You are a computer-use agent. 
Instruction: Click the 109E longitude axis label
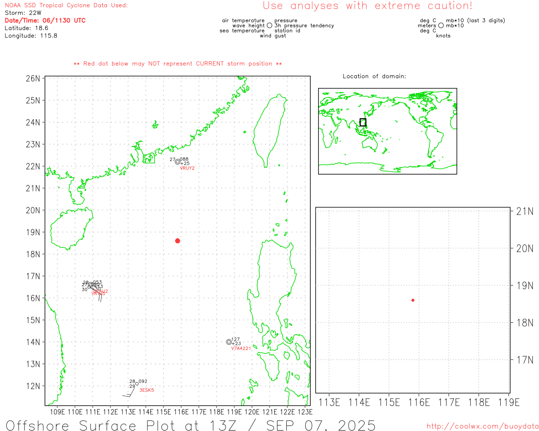[58, 412]
